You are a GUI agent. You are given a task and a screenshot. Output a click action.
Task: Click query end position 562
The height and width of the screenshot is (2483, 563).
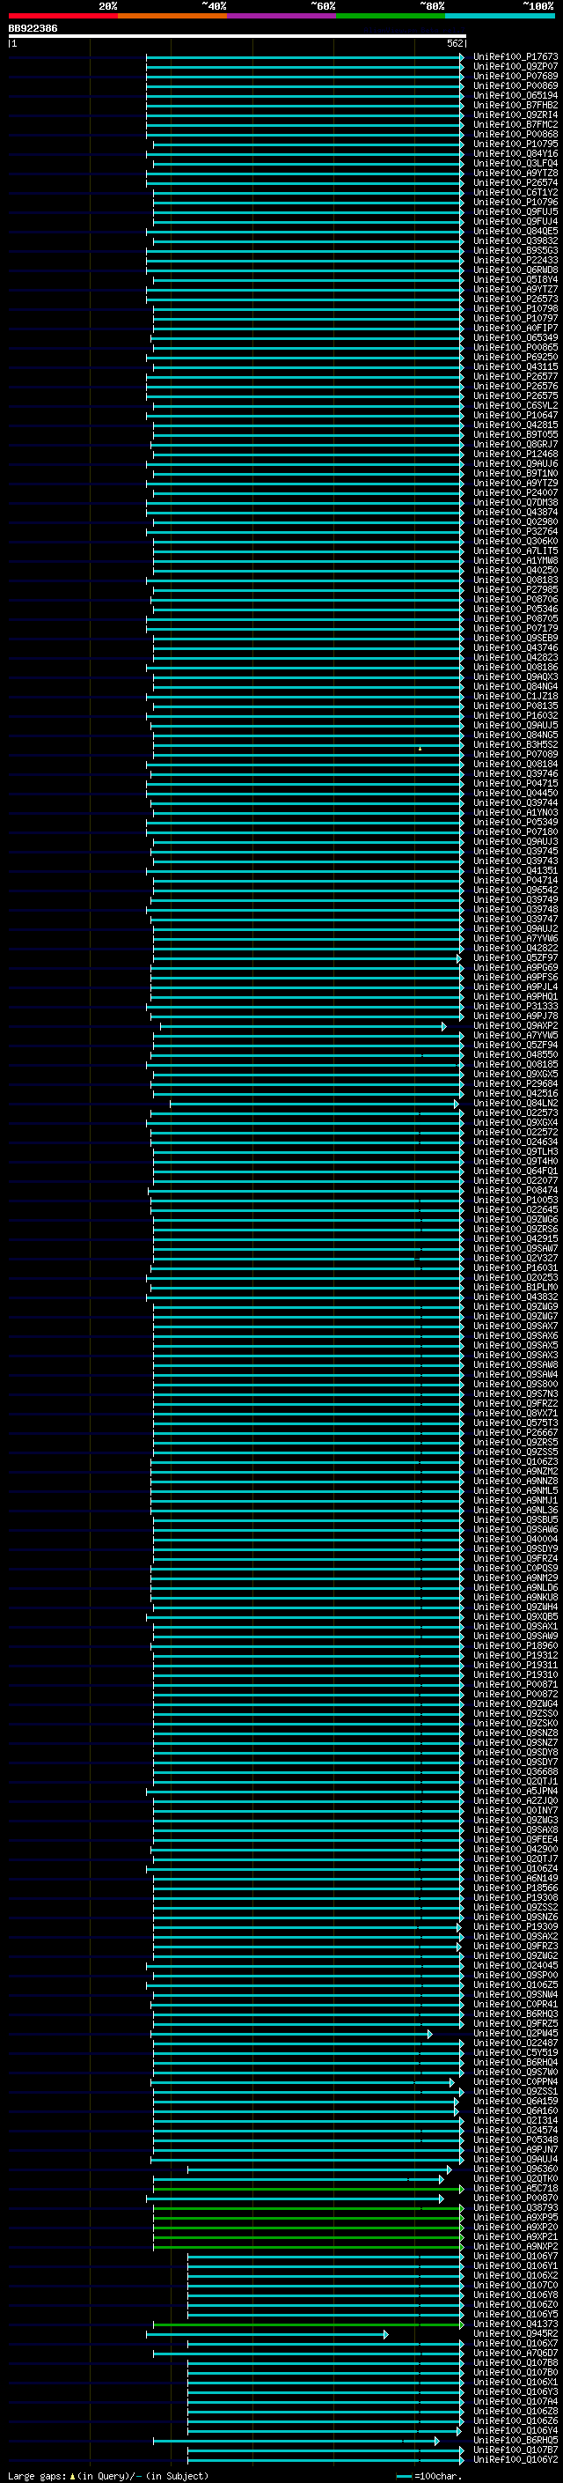click(455, 43)
